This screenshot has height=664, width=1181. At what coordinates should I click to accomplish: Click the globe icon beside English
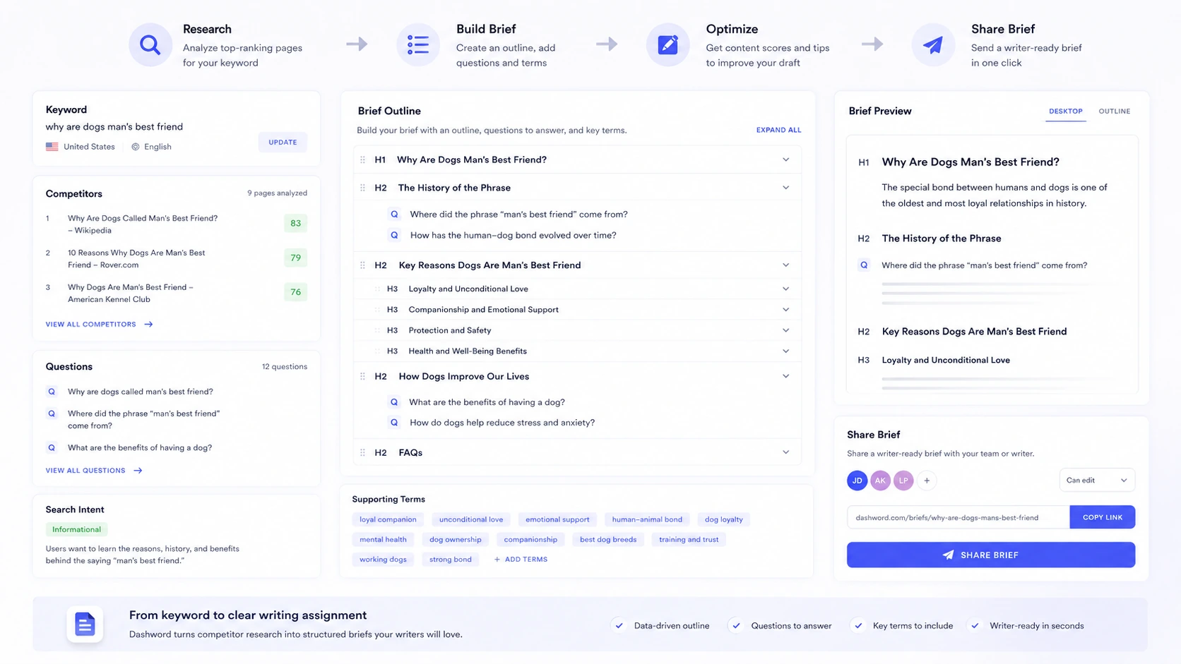coord(136,147)
